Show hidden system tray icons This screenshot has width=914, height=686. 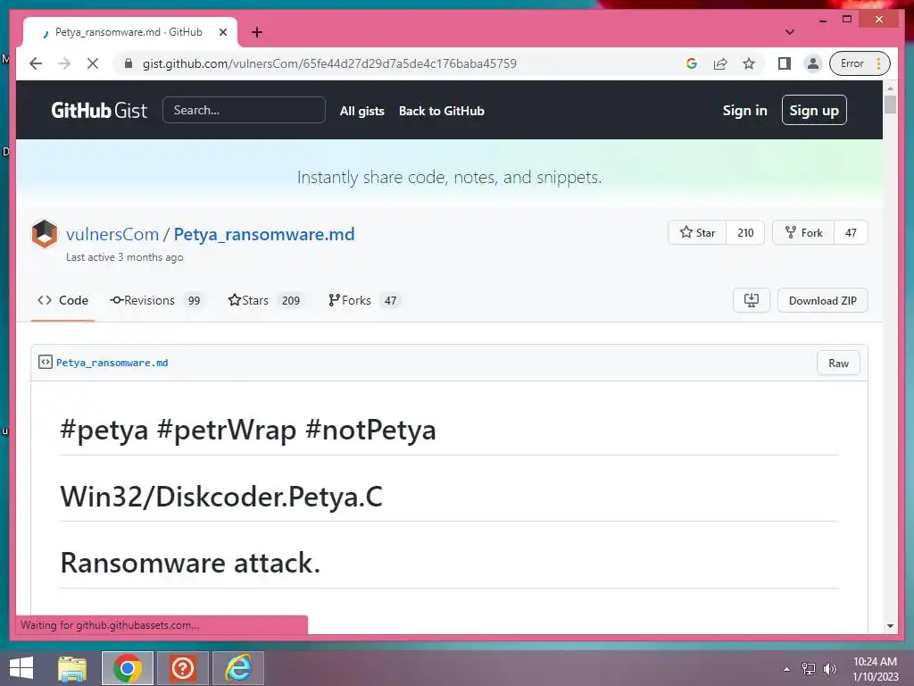pyautogui.click(x=787, y=669)
